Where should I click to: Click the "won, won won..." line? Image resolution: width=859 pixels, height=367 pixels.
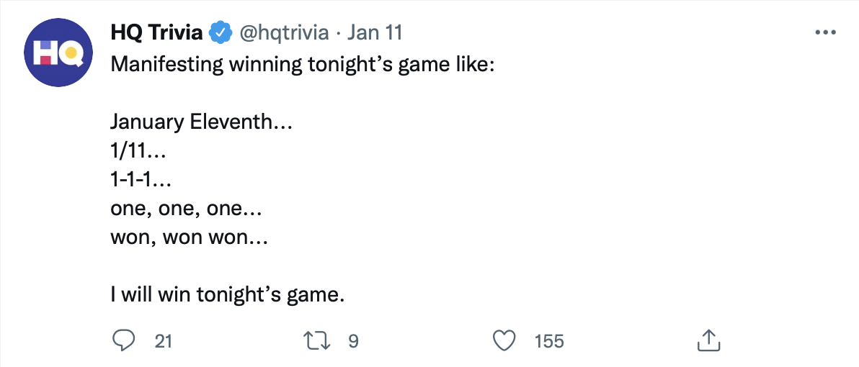point(189,237)
